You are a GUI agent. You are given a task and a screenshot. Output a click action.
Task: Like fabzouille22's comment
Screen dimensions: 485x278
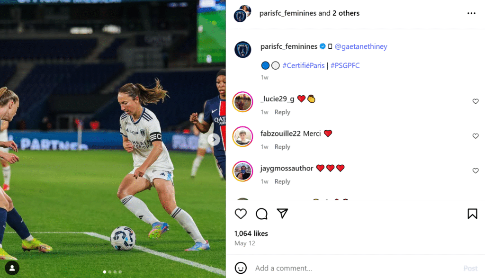(x=476, y=136)
